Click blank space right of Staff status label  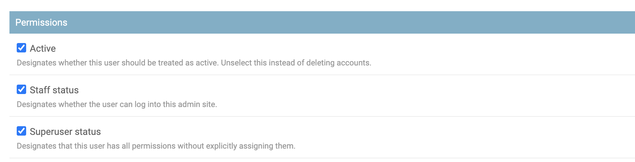tap(291, 90)
